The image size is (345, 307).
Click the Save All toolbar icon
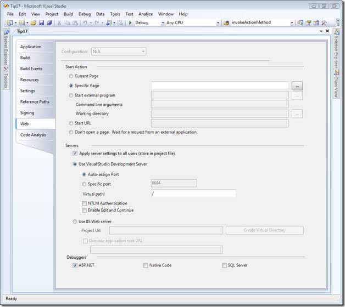[x=49, y=22]
